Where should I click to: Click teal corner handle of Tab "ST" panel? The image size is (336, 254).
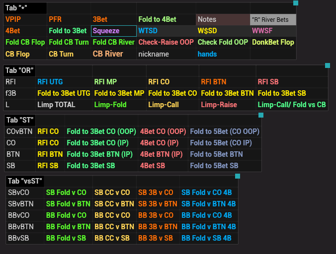(260, 115)
